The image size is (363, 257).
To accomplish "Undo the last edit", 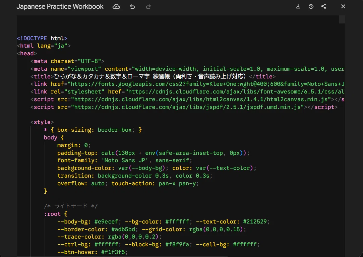I will tap(132, 7).
